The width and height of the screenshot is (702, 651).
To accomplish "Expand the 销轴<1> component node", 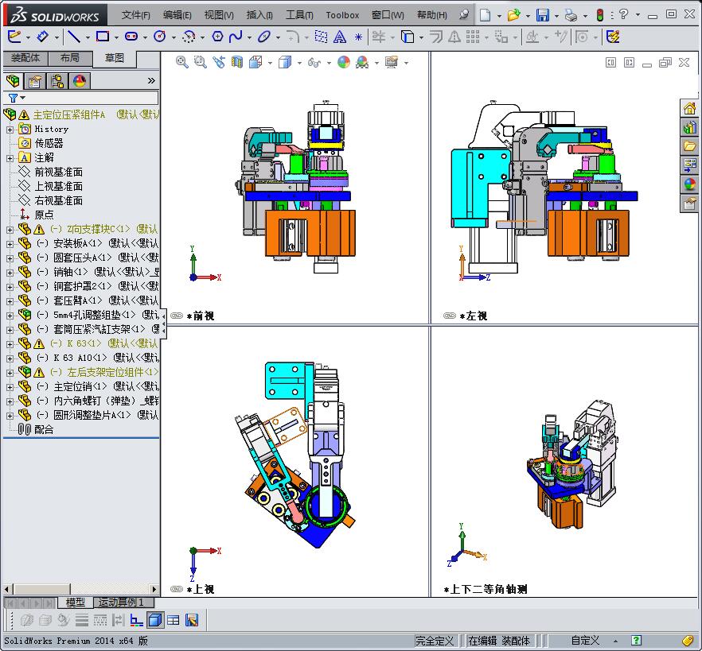I will click(x=10, y=273).
